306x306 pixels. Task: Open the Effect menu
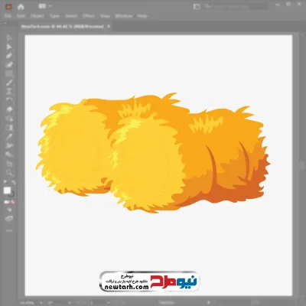point(89,16)
